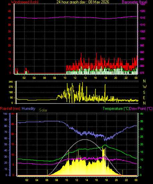Select the 'Humidity' legend label
Viewport: 153px width, 184px height.
[x=28, y=109]
